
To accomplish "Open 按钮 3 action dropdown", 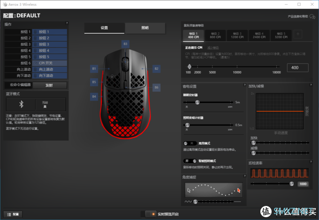I will click(x=50, y=44).
